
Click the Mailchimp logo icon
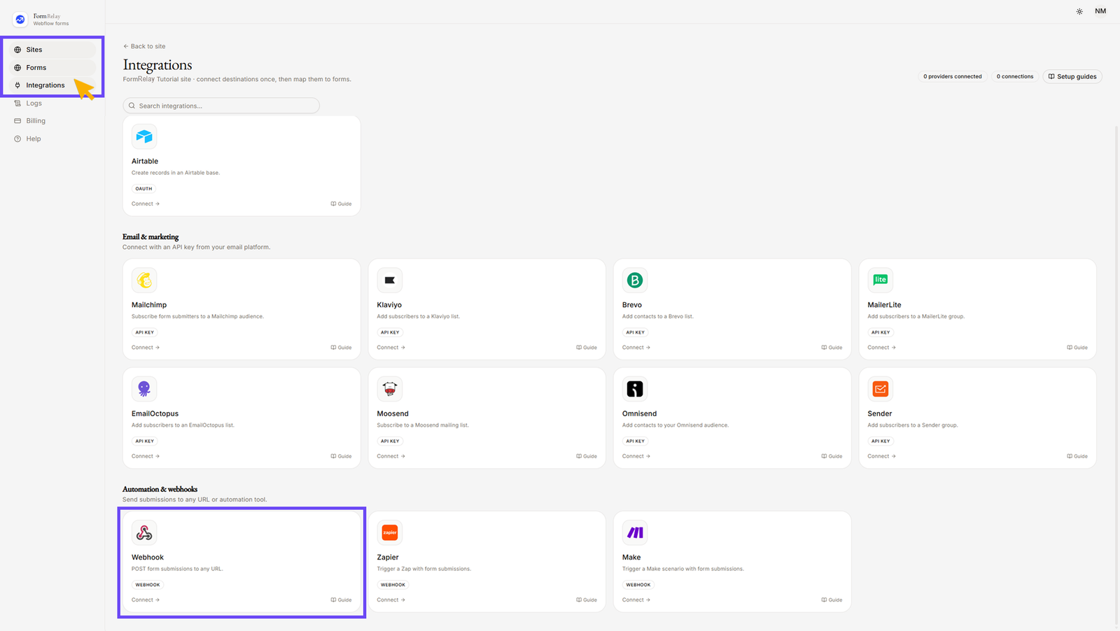144,280
